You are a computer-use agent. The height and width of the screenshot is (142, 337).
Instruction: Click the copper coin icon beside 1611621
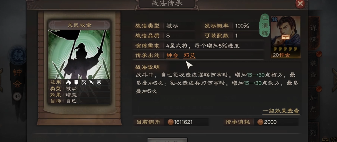click(170, 122)
